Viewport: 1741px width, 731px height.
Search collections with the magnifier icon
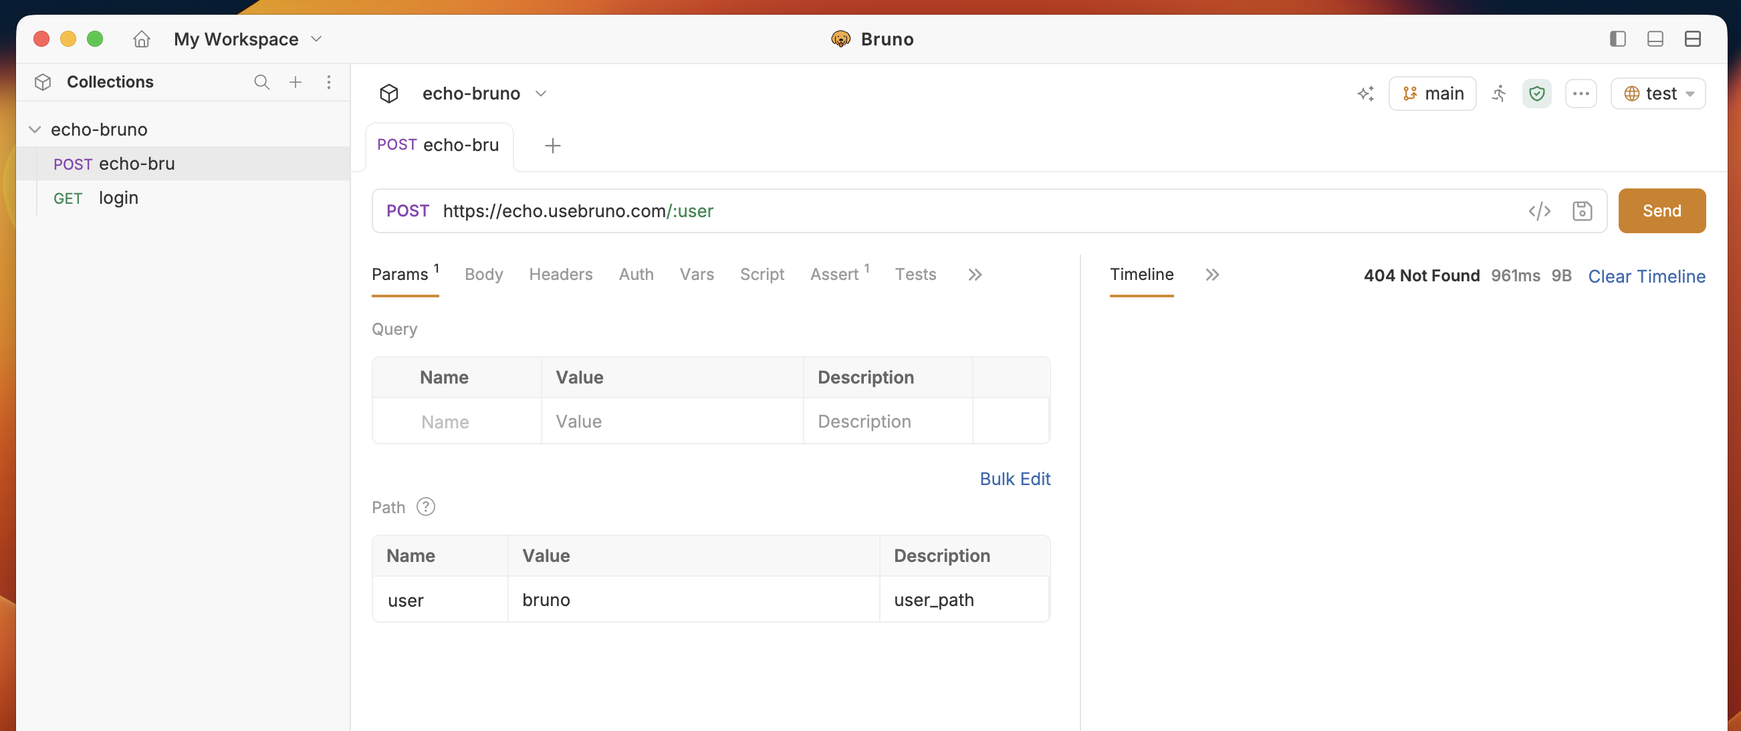[x=261, y=82]
